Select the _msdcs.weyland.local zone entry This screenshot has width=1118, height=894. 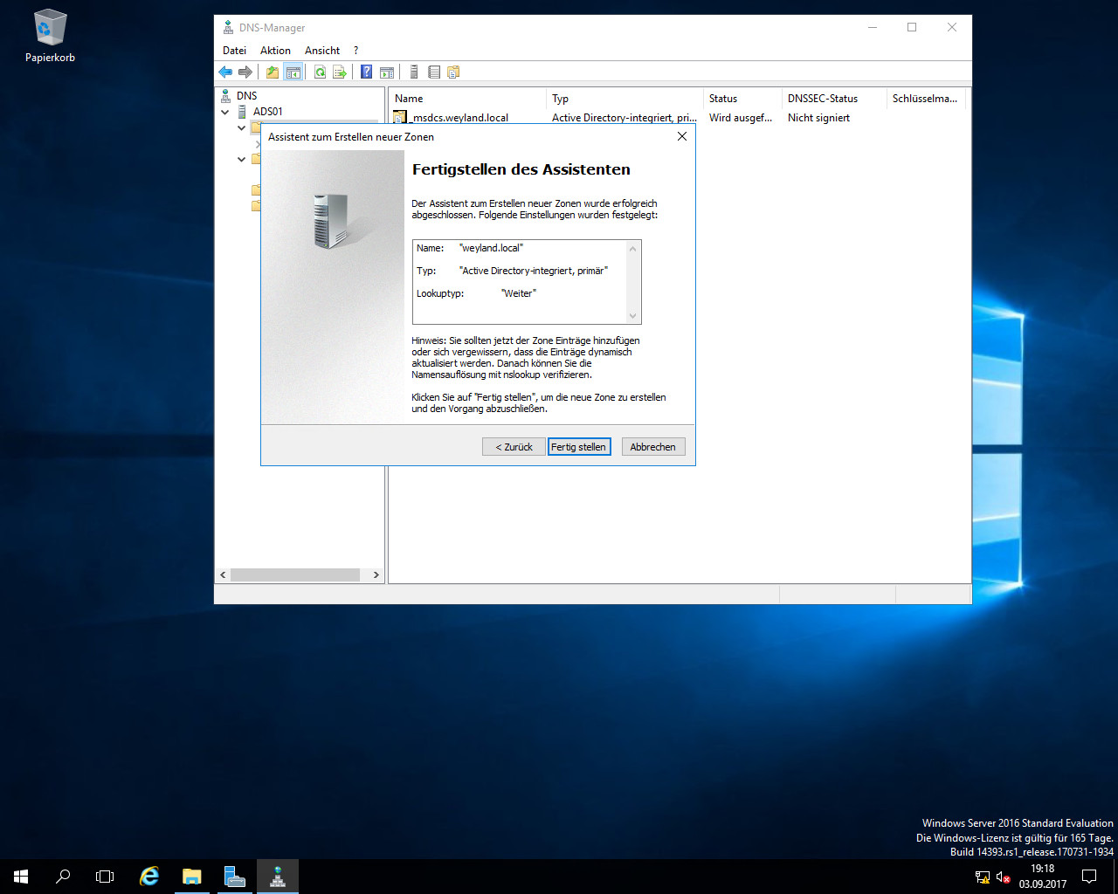point(460,118)
